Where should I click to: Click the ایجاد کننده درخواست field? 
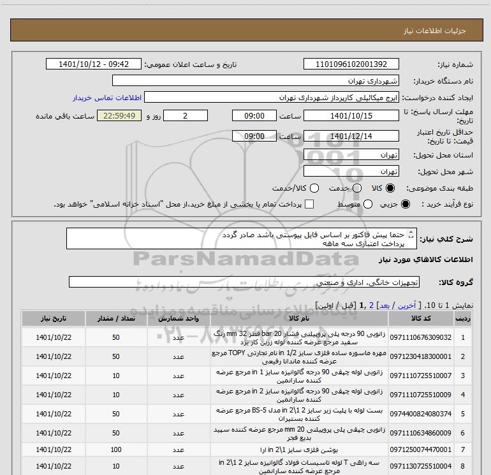[x=272, y=98]
